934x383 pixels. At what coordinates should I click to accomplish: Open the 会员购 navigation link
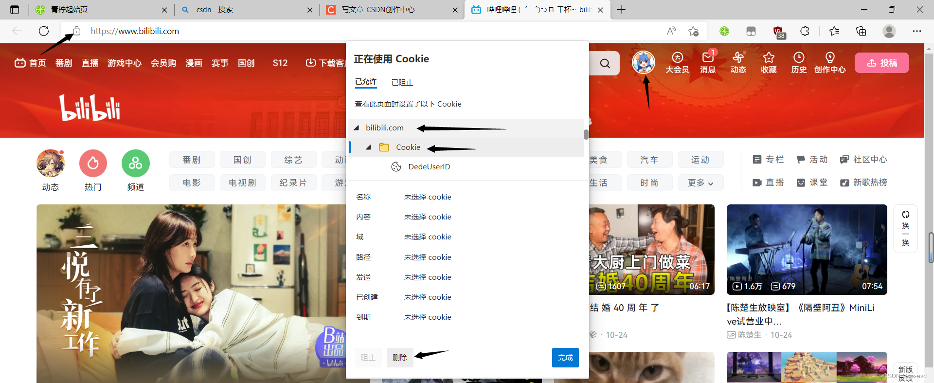coord(163,63)
